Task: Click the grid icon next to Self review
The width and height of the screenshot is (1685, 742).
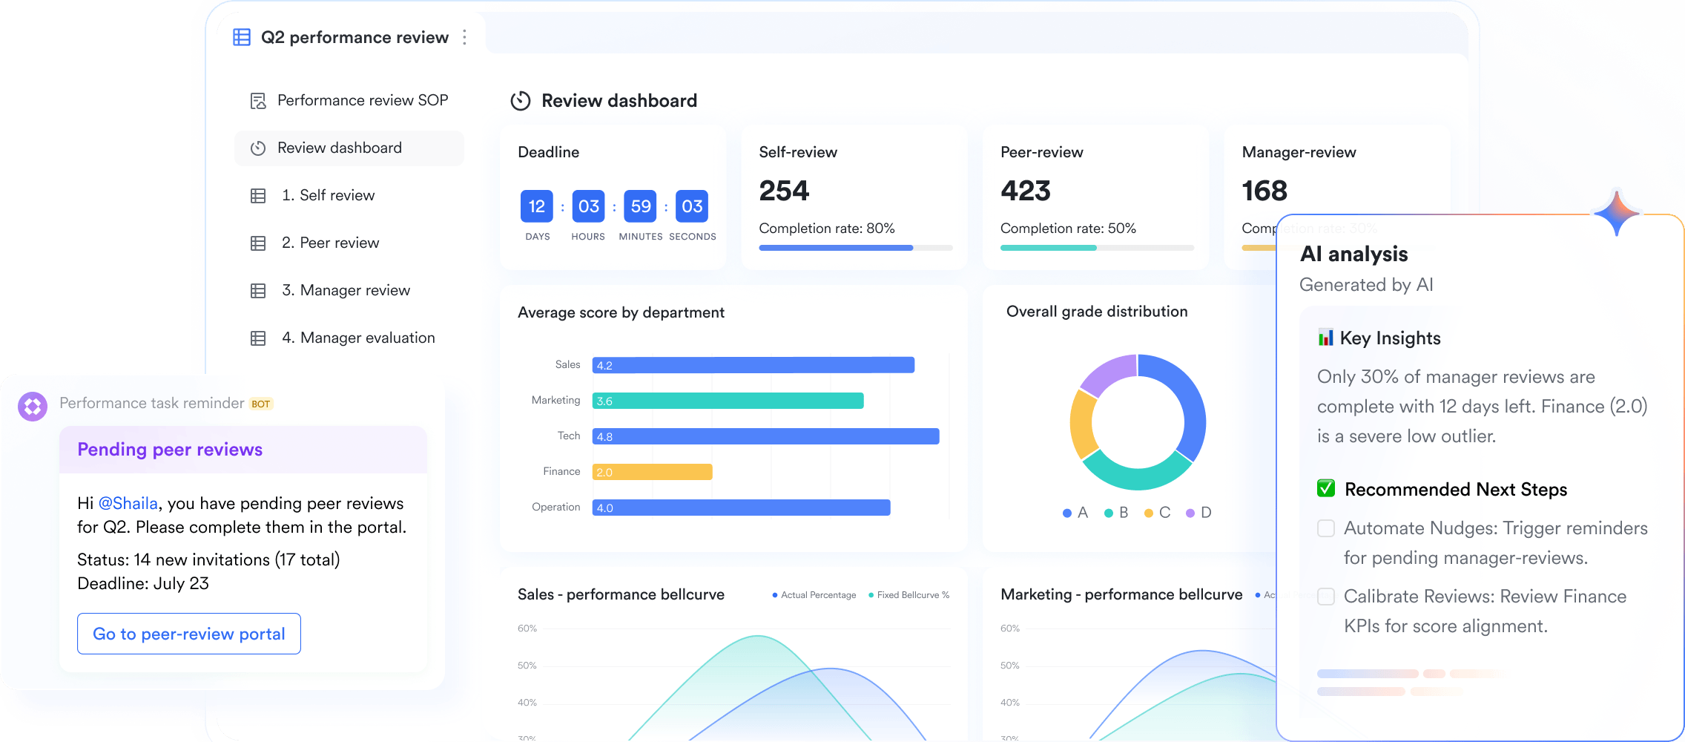Action: point(258,196)
